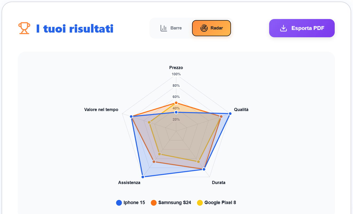
Task: Click the download icon on Esporta PDF
Action: (283, 28)
